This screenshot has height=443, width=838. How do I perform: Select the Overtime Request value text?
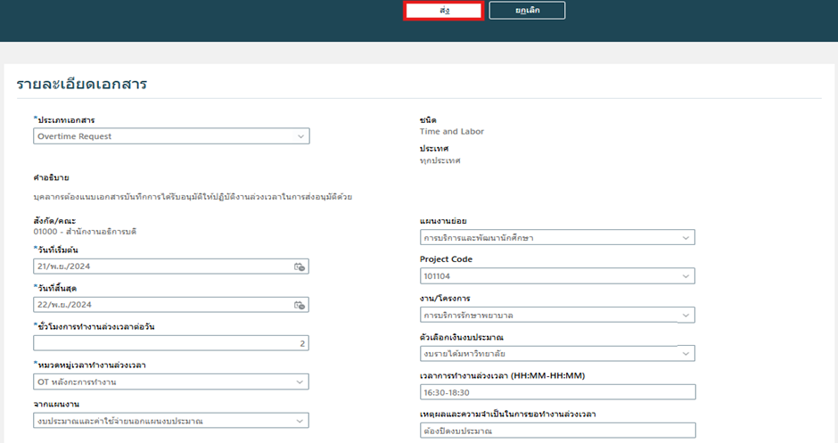pos(75,136)
